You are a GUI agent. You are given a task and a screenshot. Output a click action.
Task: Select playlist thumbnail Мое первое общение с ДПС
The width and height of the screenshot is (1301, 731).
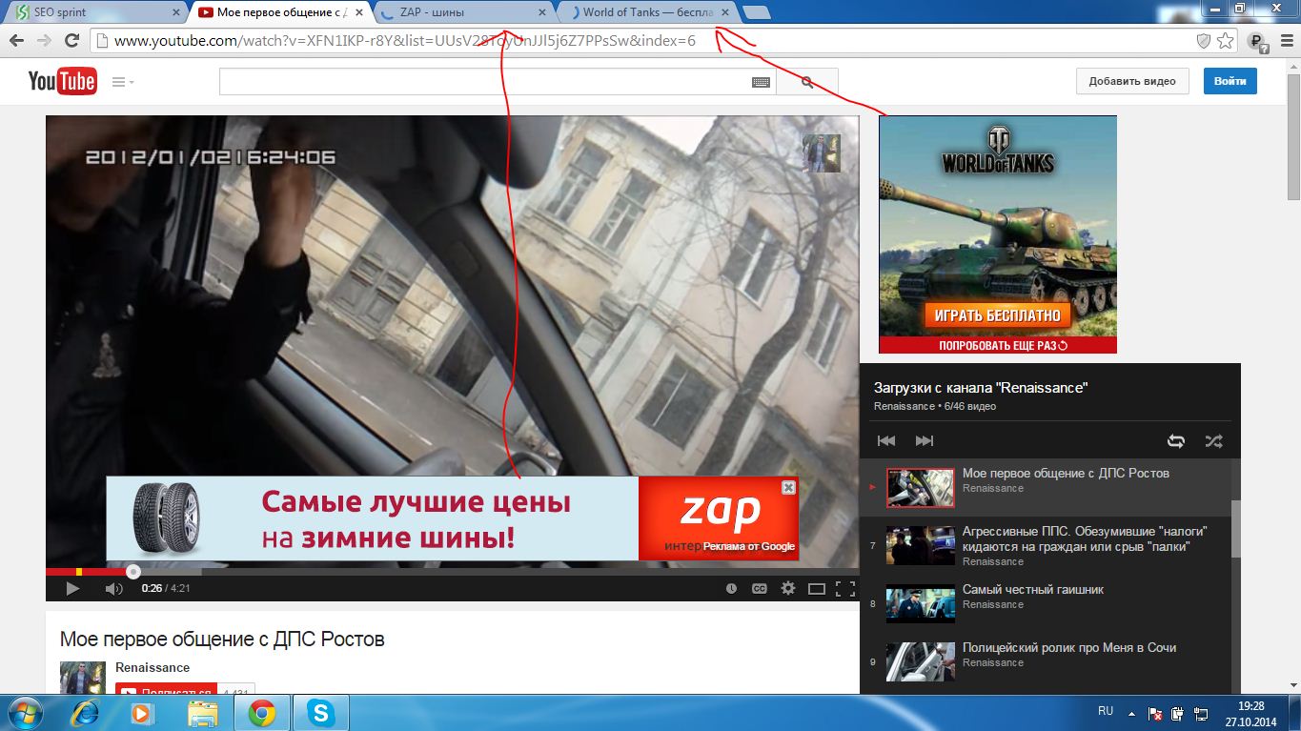[x=921, y=488]
